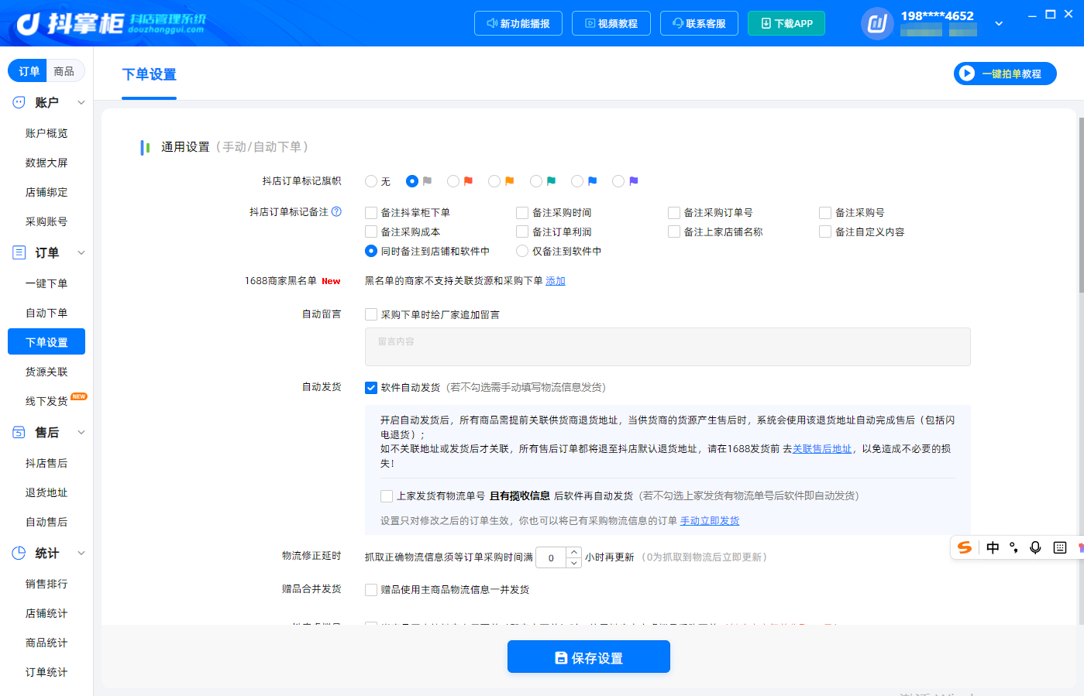The width and height of the screenshot is (1084, 696).
Task: Click the help question icon beside 抖店订单标记备注
Action: (336, 211)
